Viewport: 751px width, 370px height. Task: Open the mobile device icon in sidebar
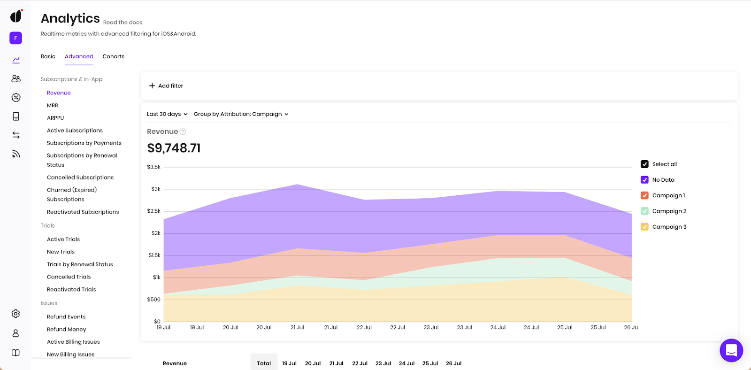[x=16, y=116]
